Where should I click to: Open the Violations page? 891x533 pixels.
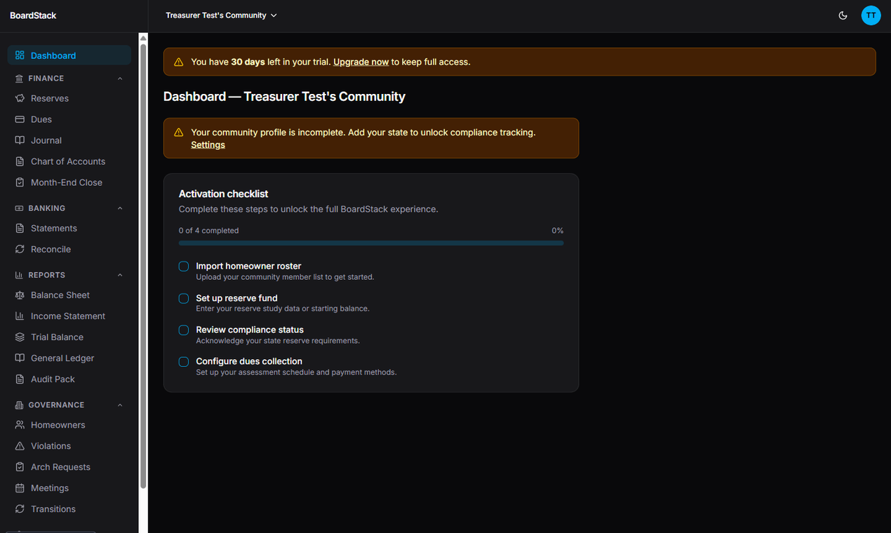69,446
